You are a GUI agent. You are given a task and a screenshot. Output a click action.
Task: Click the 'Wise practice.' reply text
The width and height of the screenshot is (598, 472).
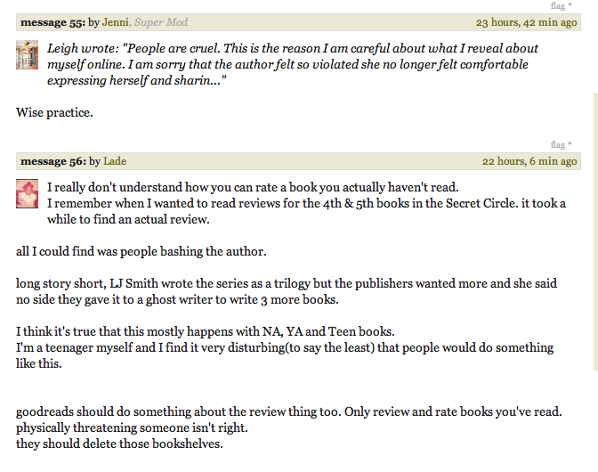pos(54,112)
